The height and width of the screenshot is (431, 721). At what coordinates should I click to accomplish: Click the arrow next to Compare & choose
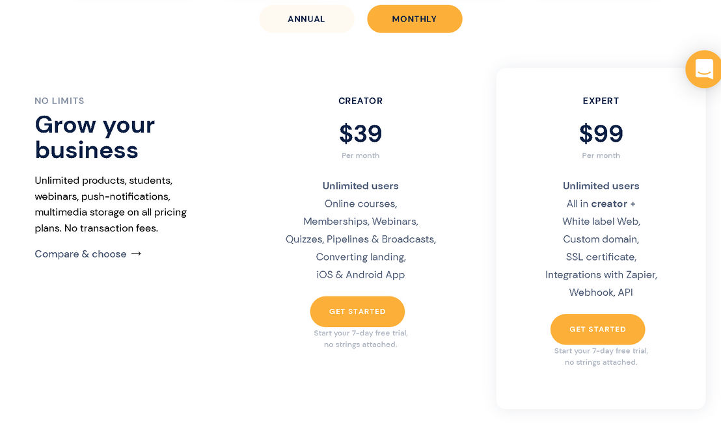pos(136,254)
